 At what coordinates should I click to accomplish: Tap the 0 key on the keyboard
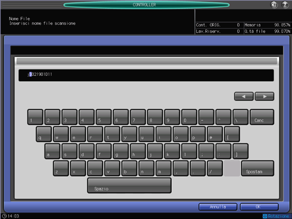pos(189,117)
